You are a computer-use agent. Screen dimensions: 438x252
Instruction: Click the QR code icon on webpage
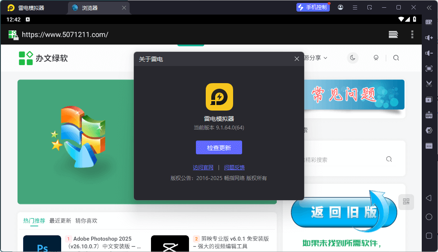[x=406, y=201]
